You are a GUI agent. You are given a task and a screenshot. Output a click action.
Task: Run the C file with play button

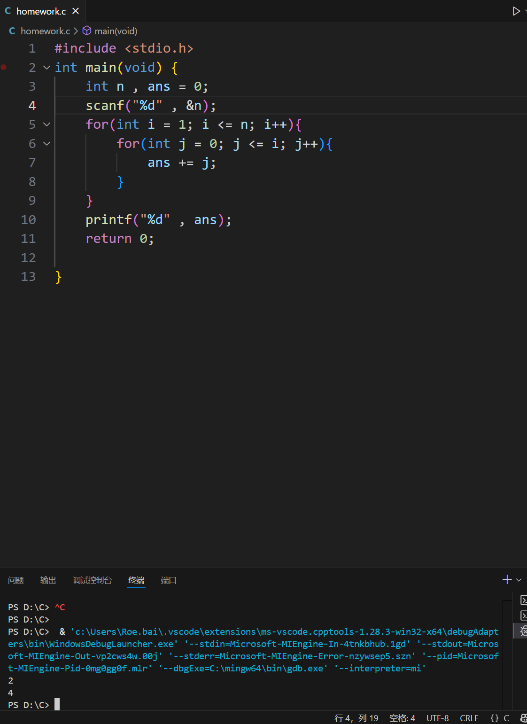click(x=516, y=11)
